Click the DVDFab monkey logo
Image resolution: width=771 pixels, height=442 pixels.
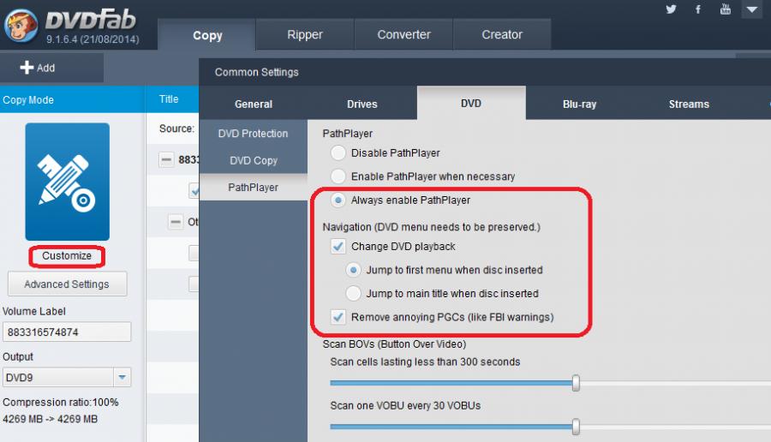pos(21,26)
